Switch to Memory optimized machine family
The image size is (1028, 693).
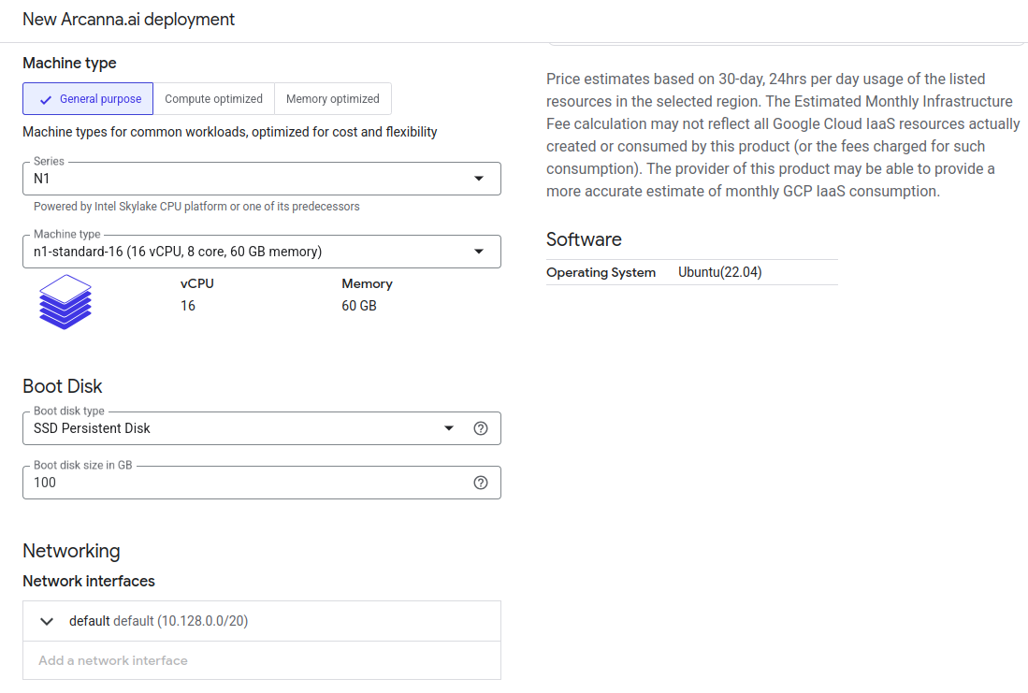pyautogui.click(x=332, y=99)
